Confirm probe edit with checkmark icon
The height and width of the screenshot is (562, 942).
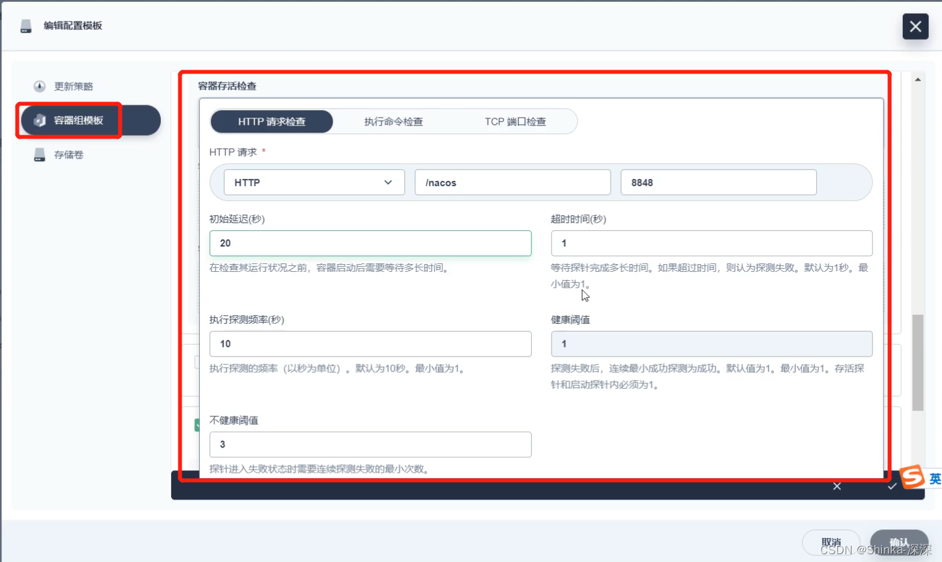click(892, 487)
